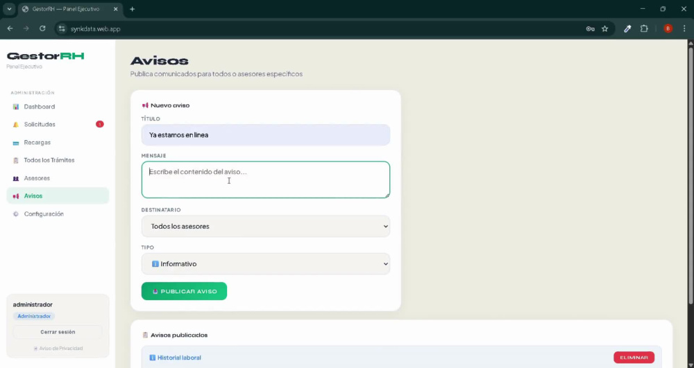Click the Configuración gear icon
The image size is (694, 368).
click(16, 214)
